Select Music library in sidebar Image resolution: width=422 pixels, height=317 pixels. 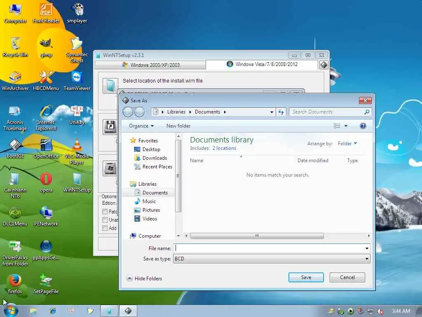click(145, 201)
